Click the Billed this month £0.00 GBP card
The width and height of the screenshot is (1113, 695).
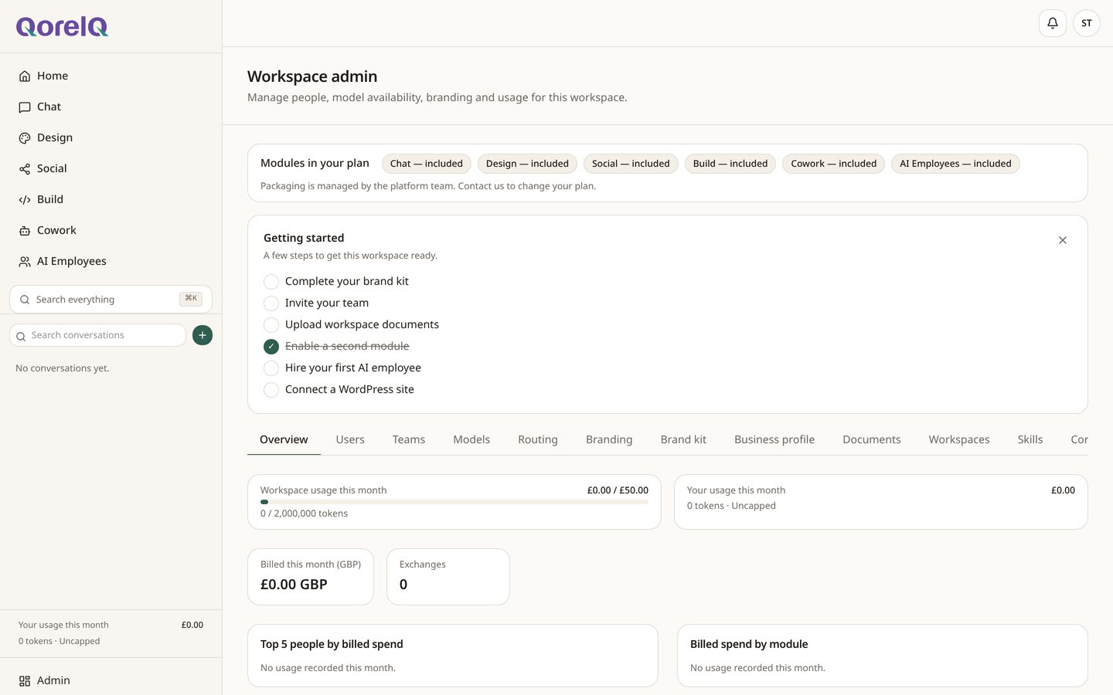coord(311,577)
